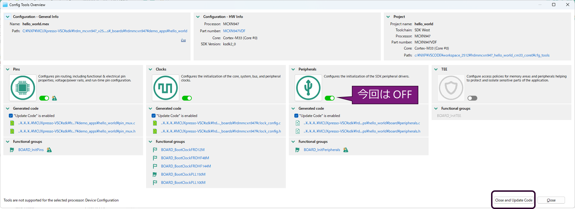Open the pin_mux.c generated file link
Image resolution: width=575 pixels, height=209 pixels.
click(x=76, y=123)
